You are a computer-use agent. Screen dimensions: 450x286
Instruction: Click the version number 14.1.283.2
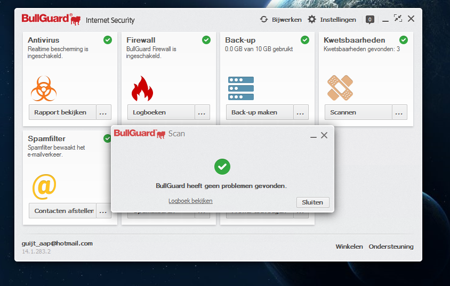point(36,251)
